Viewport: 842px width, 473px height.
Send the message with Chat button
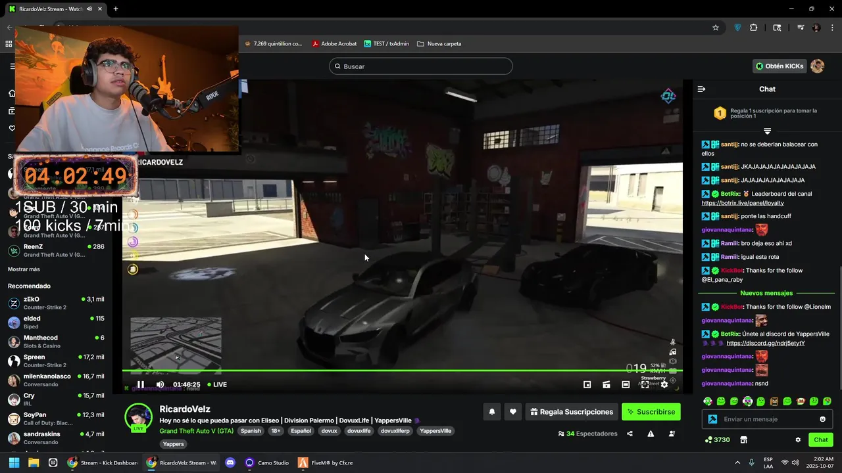click(x=821, y=439)
